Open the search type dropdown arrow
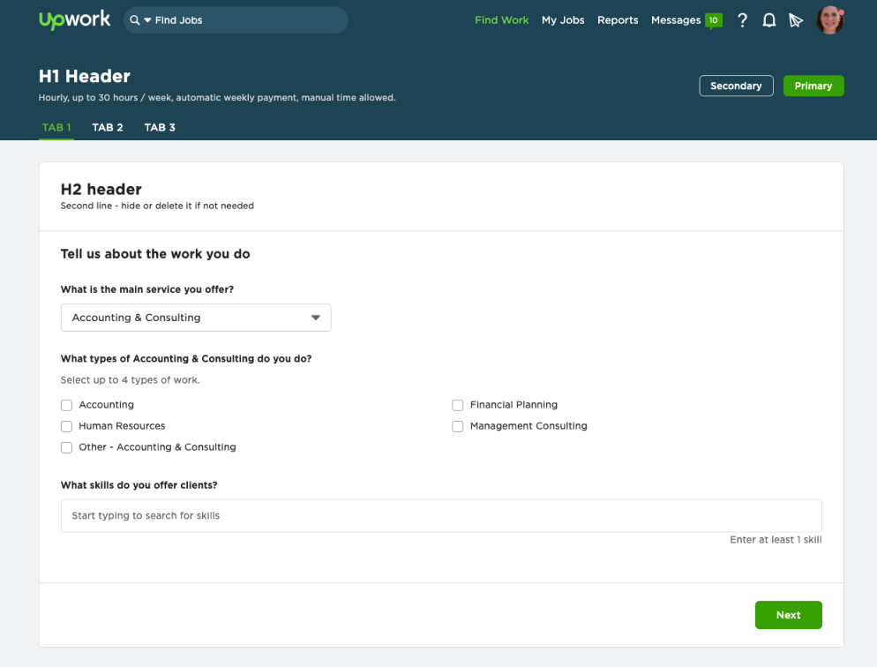 147,20
